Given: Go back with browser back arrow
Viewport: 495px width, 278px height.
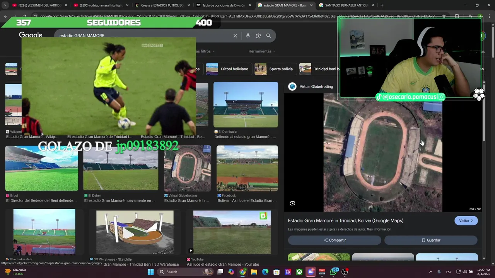Looking at the screenshot, I should (5, 16).
